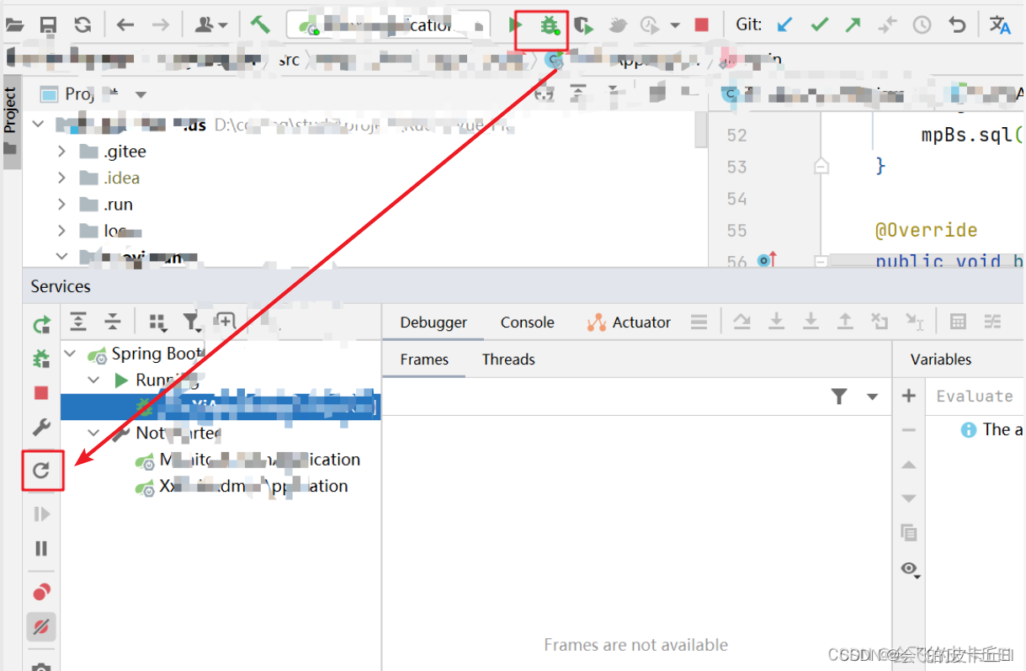The width and height of the screenshot is (1026, 671).
Task: Pause program with the Services sidebar pause icon
Action: 41,549
